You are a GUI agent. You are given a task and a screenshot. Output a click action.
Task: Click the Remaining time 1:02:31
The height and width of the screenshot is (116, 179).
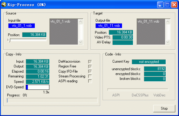tap(38, 77)
